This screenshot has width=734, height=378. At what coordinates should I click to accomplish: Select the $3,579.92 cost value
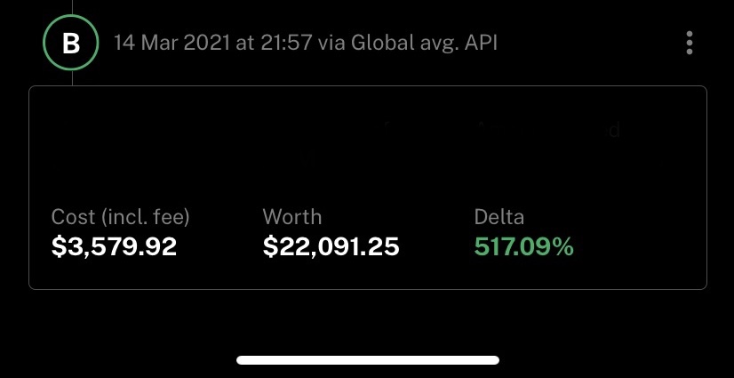click(115, 246)
